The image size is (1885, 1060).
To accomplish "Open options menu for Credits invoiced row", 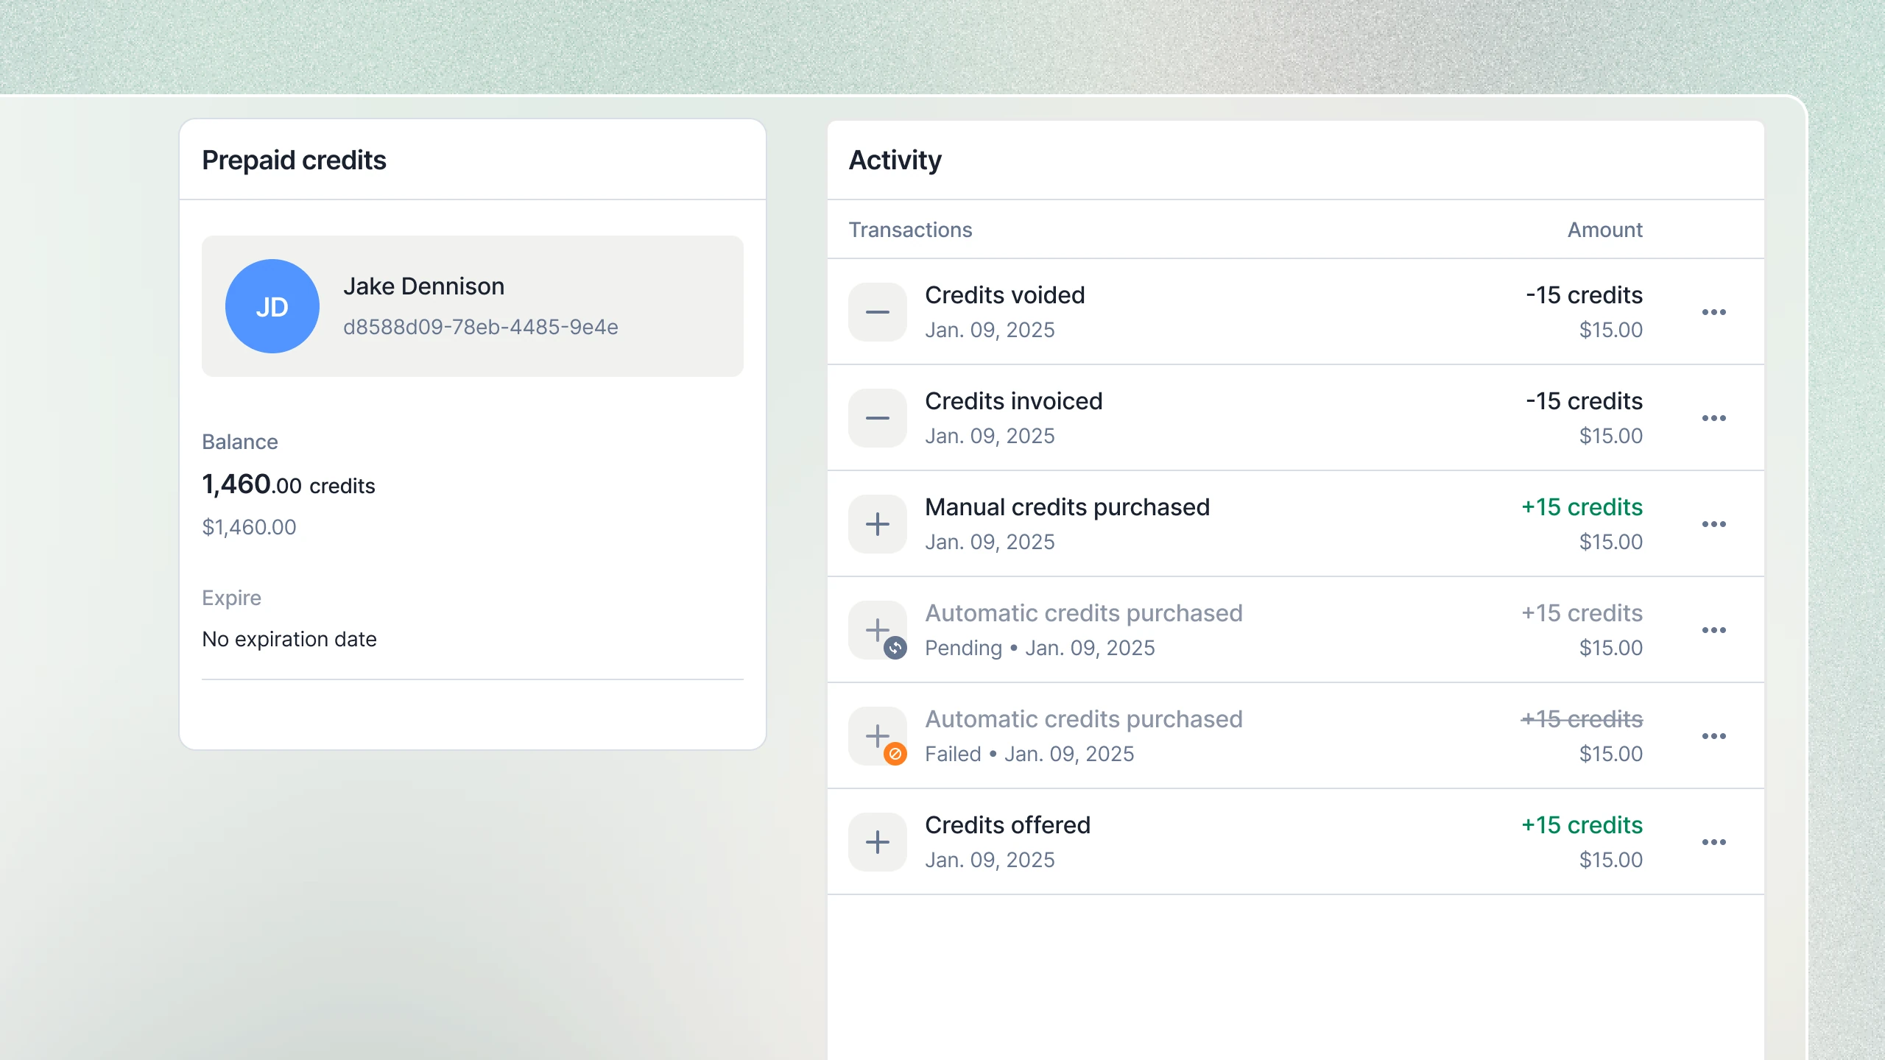I will 1713,418.
